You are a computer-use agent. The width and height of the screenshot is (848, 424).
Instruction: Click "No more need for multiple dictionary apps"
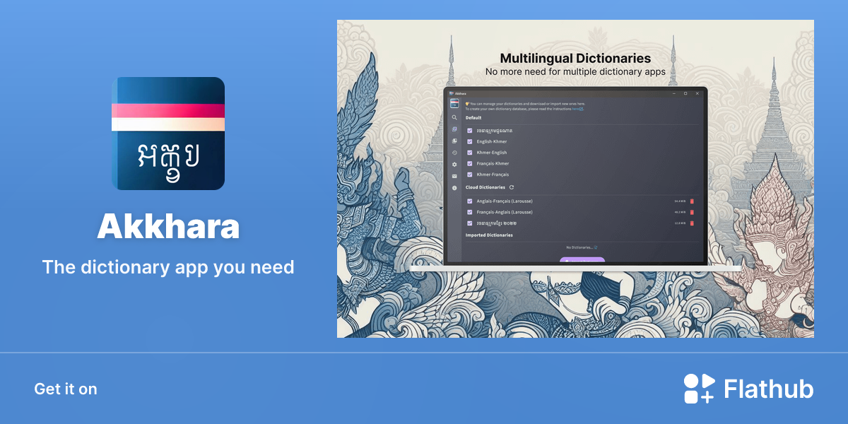click(x=575, y=71)
